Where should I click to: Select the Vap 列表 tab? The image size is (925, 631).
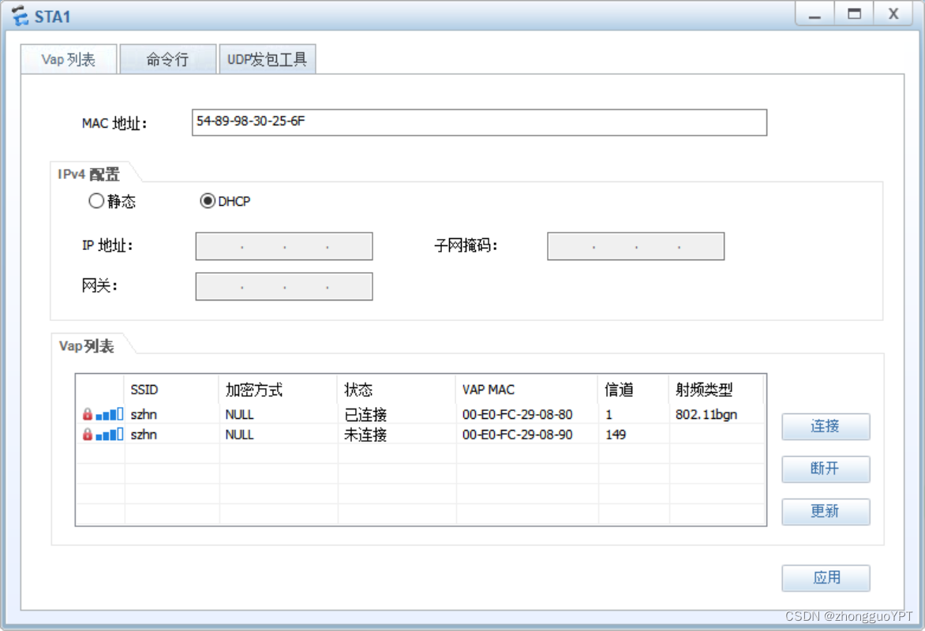click(x=68, y=58)
